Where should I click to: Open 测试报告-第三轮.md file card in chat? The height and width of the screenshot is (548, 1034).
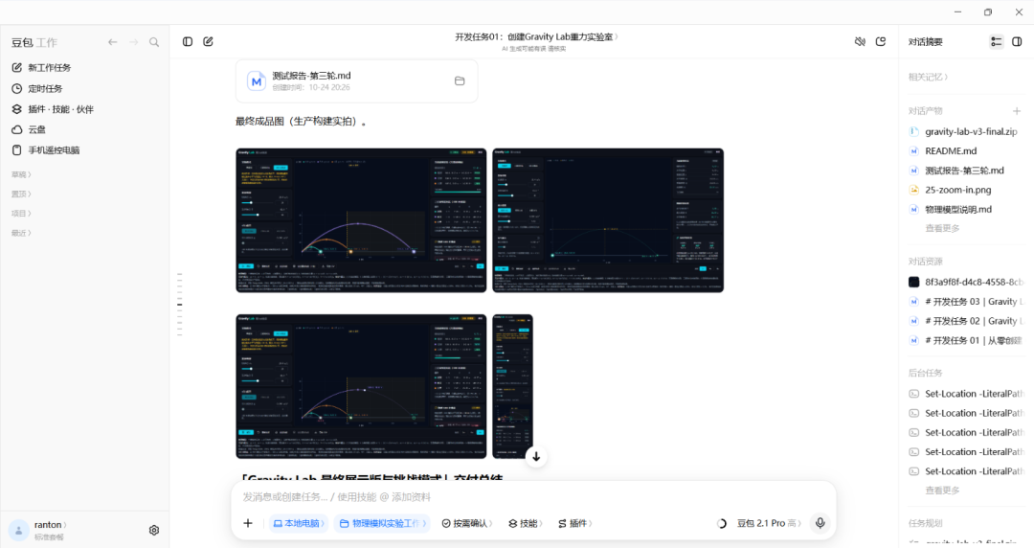pyautogui.click(x=357, y=81)
